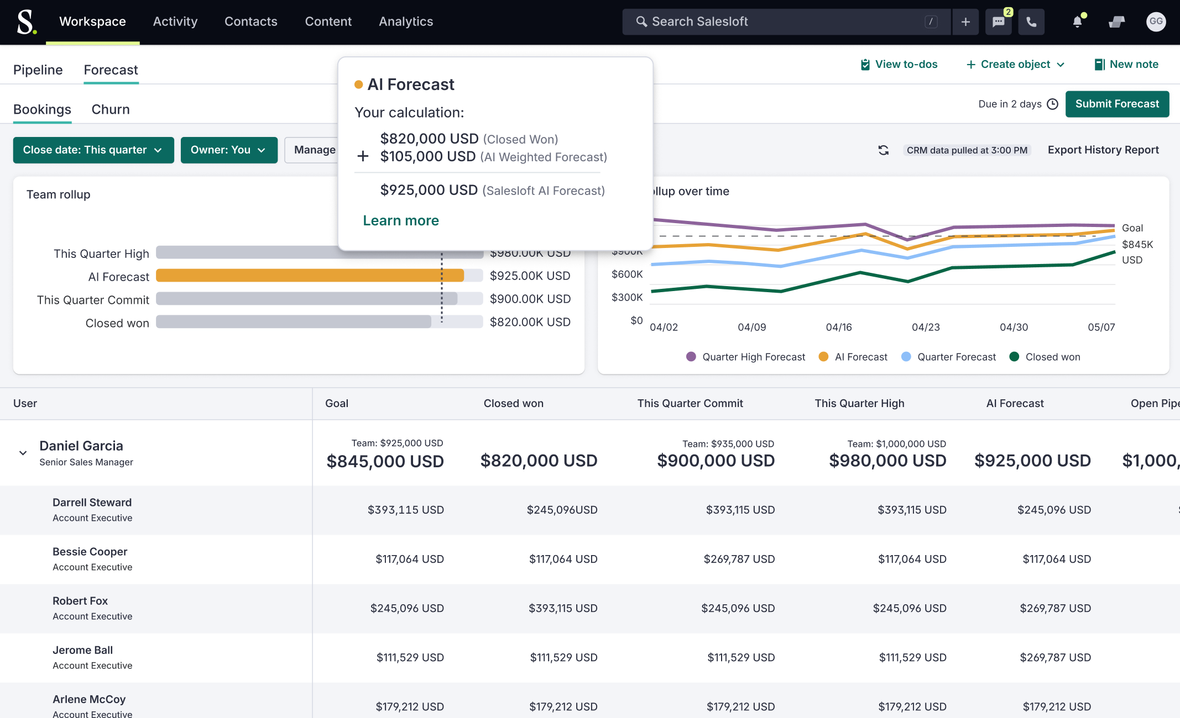The width and height of the screenshot is (1180, 718).
Task: Open the plus quick-create icon in top bar
Action: click(x=965, y=22)
